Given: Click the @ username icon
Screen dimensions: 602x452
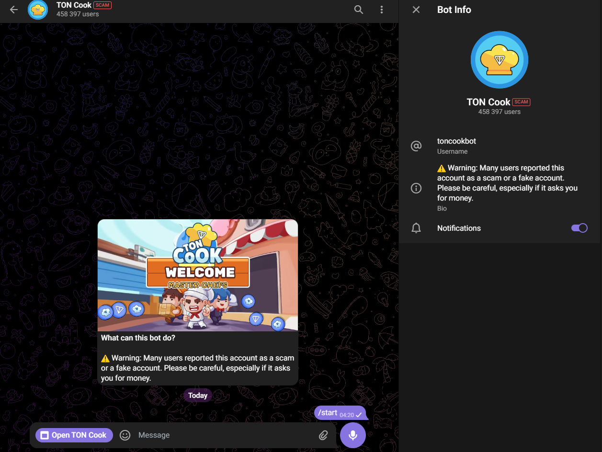Looking at the screenshot, I should [x=416, y=146].
